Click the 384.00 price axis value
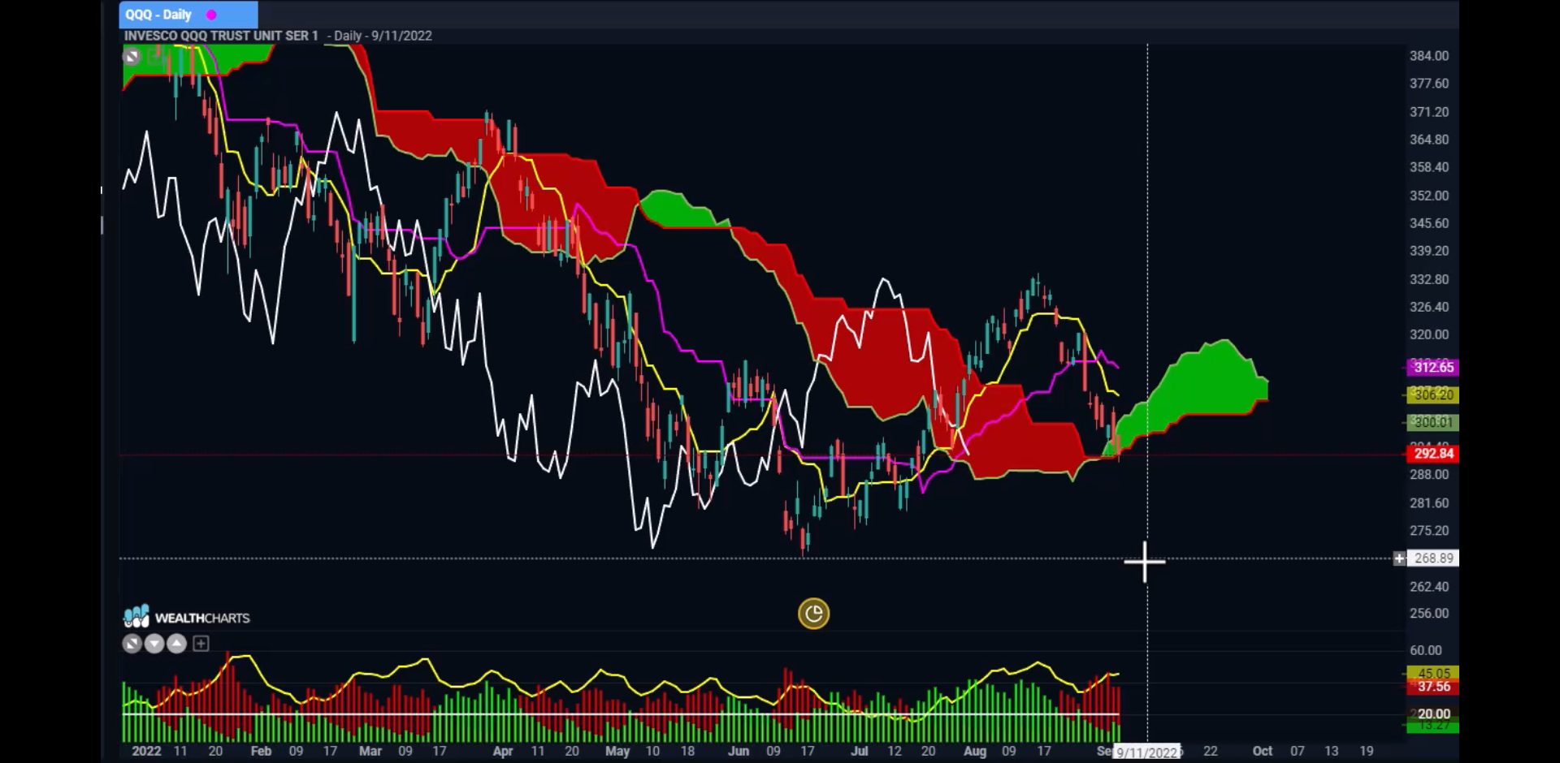This screenshot has height=763, width=1560. tap(1429, 56)
